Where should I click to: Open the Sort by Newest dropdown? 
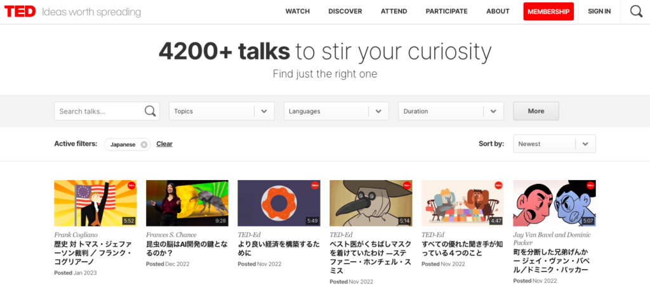point(554,144)
